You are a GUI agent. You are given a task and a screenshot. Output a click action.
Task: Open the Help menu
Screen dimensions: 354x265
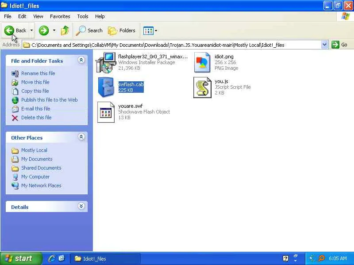tap(100, 16)
